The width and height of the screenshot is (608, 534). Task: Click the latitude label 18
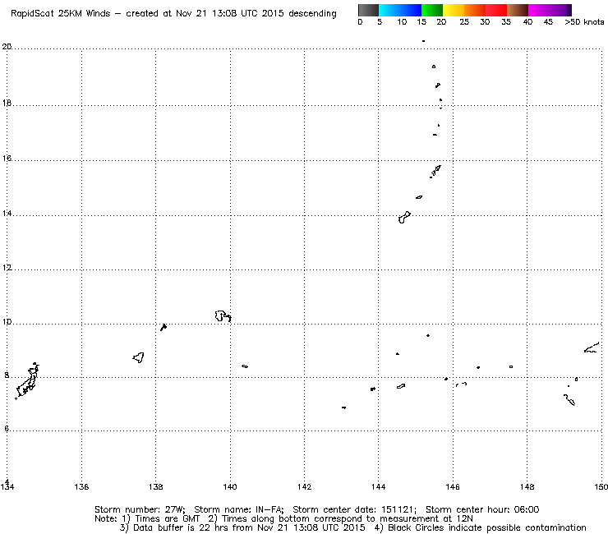(7, 104)
